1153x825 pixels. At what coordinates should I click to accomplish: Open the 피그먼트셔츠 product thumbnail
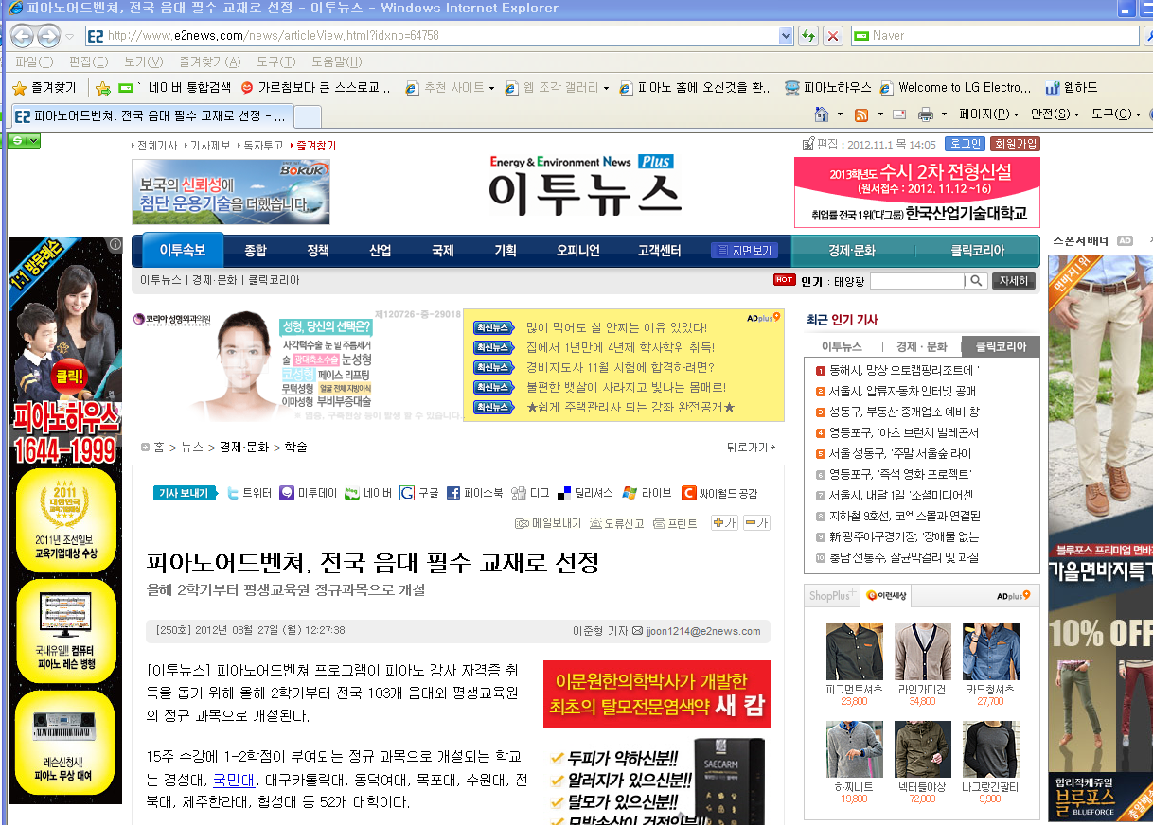854,652
